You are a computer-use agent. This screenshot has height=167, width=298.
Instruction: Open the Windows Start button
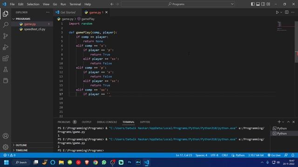[x=6, y=162]
